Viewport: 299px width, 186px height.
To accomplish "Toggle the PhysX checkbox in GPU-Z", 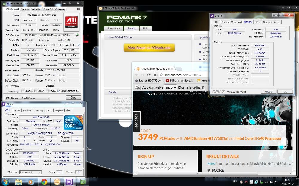I will 47,91.
